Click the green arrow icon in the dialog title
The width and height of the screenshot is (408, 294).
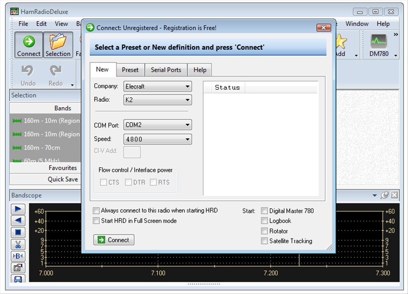(90, 27)
